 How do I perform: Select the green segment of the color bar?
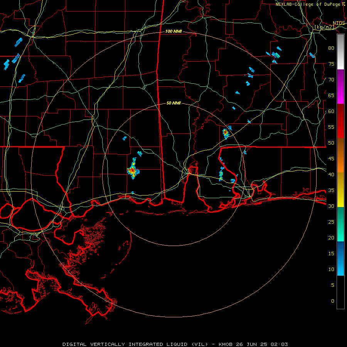(340, 224)
